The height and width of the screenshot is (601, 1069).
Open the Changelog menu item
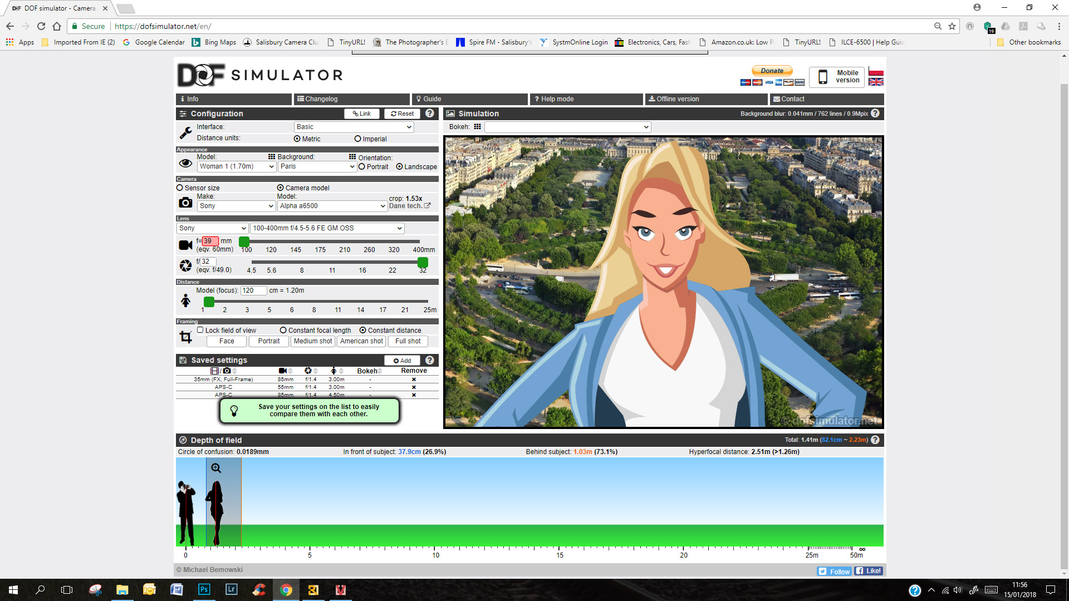(352, 99)
